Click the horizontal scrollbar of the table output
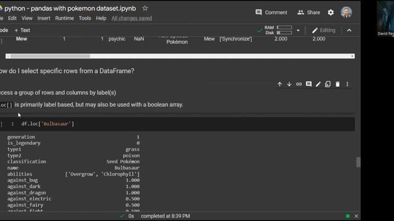The height and width of the screenshot is (221, 394). pos(180,56)
